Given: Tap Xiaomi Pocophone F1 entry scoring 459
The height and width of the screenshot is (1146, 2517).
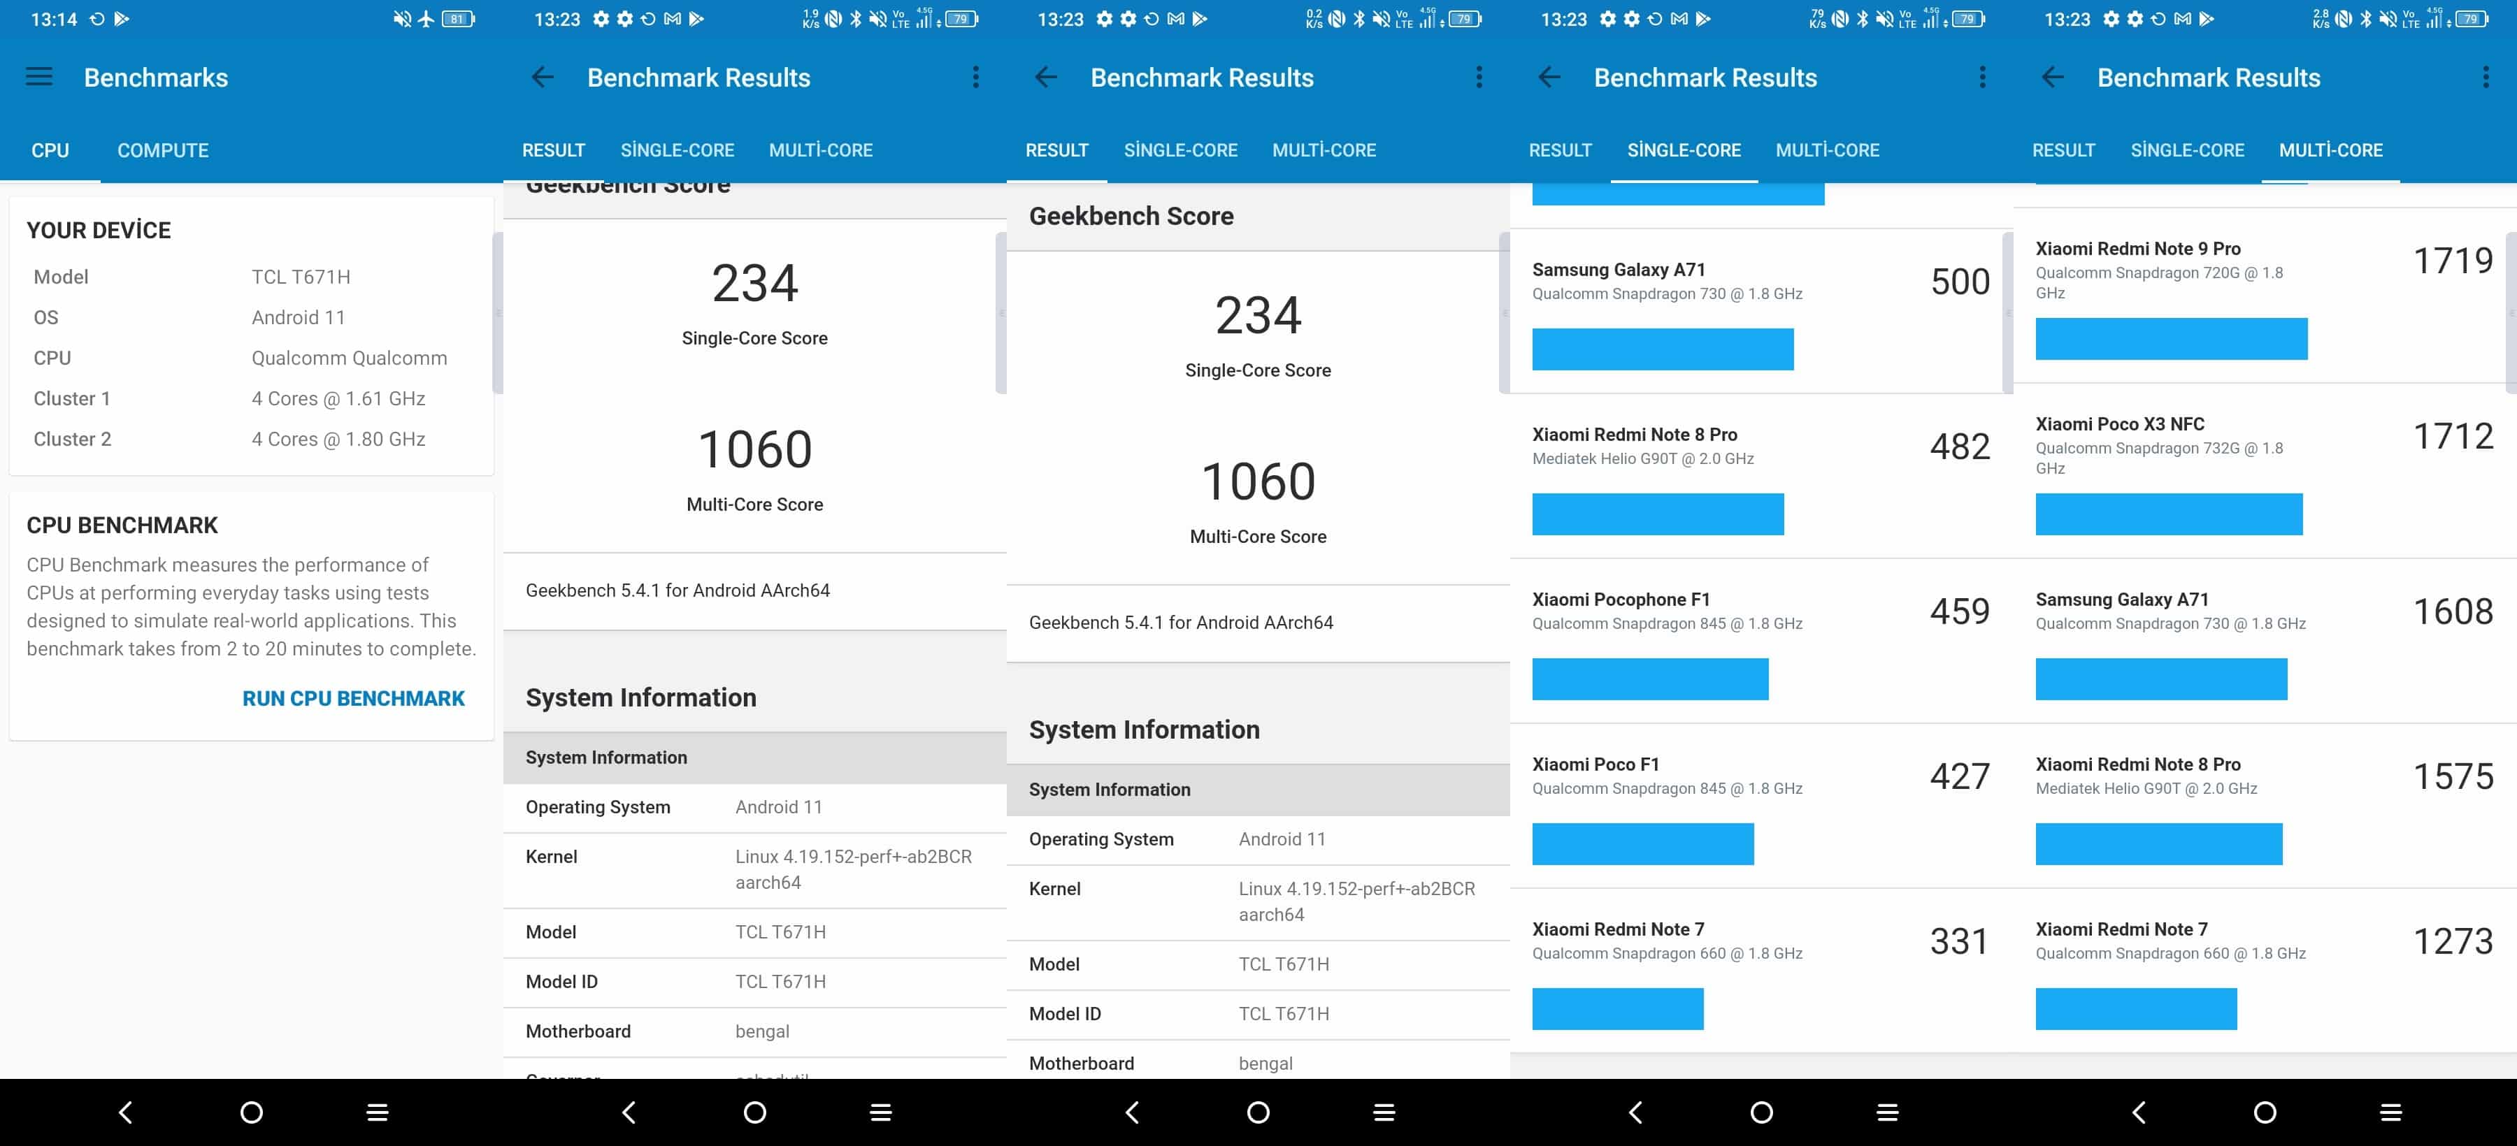Looking at the screenshot, I should pos(1761,641).
